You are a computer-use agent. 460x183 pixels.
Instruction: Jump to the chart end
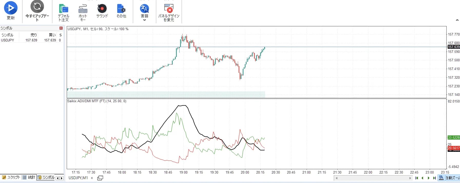point(434,178)
